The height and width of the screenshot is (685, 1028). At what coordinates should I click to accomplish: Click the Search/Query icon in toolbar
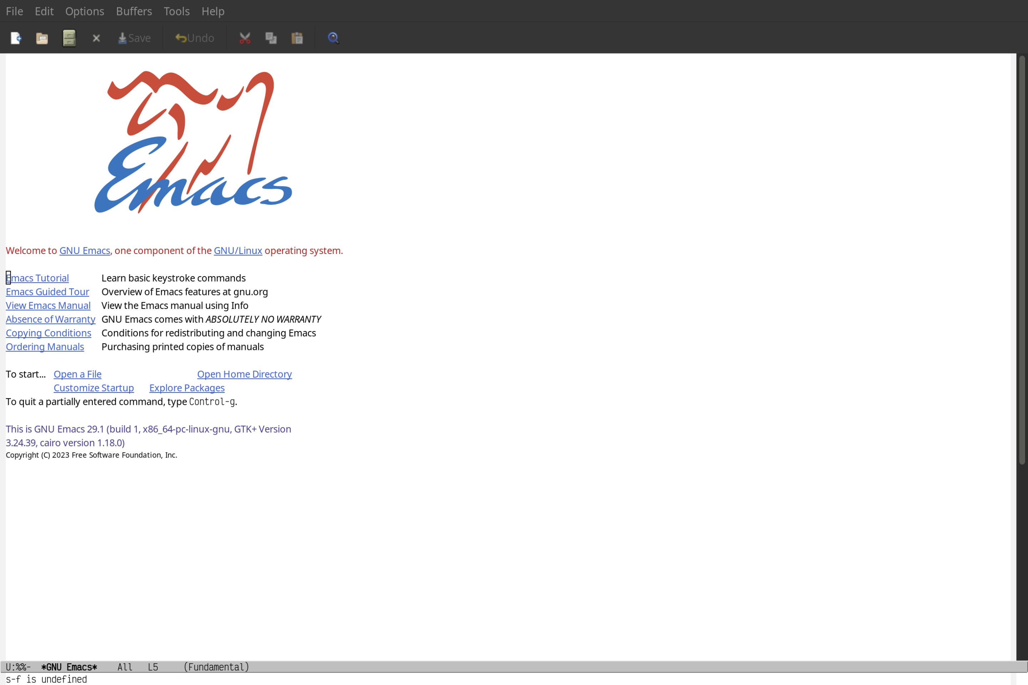(333, 37)
